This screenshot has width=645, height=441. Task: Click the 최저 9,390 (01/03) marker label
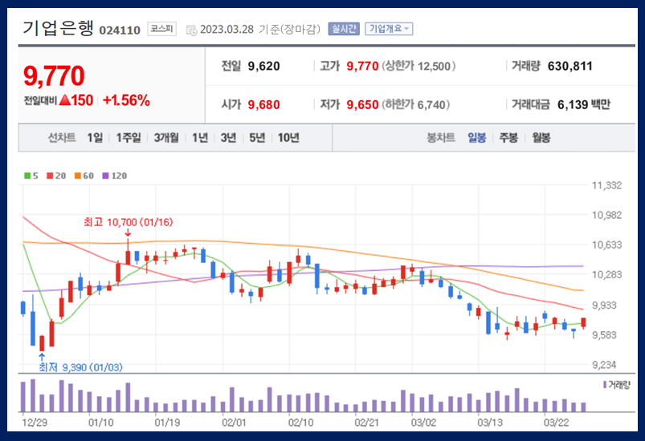coord(80,367)
